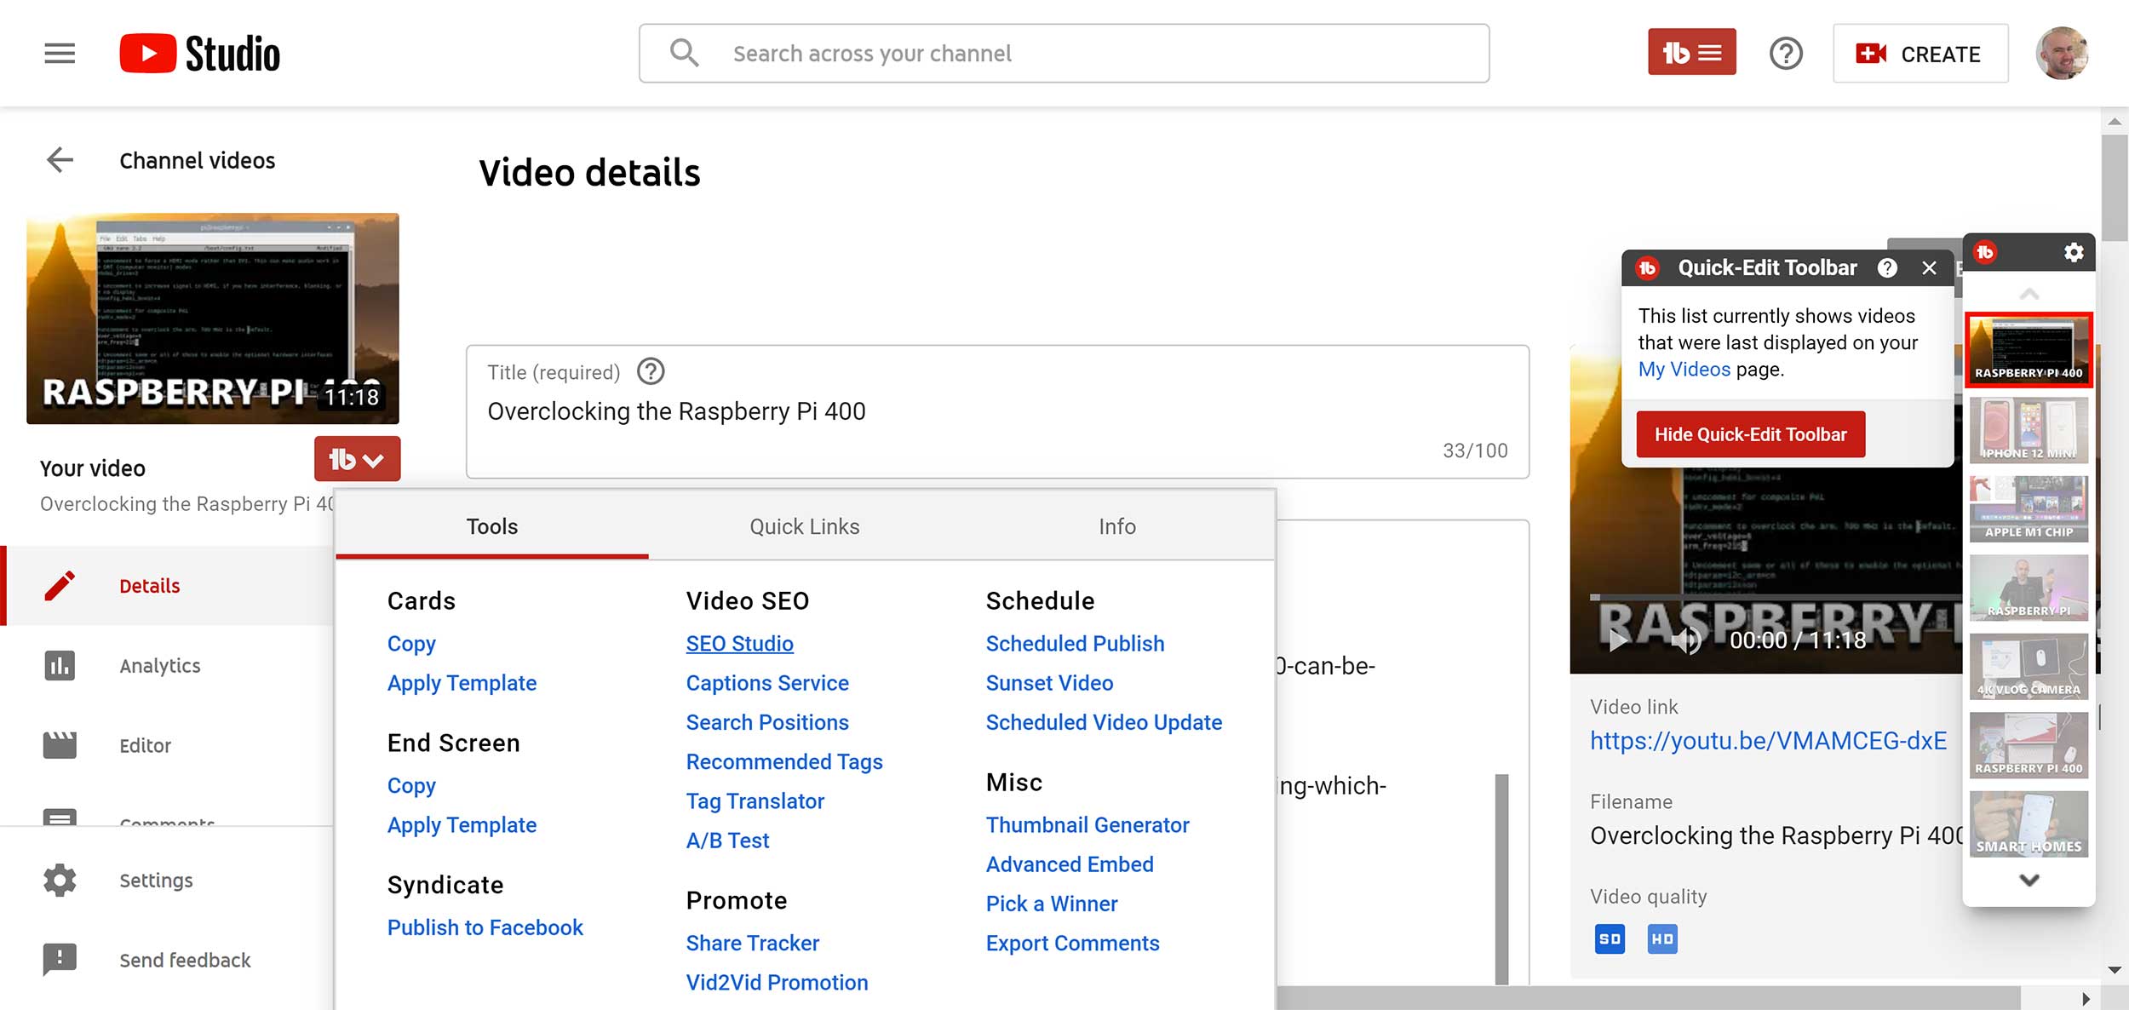
Task: Open Scheduled Video Update tool
Action: [x=1104, y=722]
